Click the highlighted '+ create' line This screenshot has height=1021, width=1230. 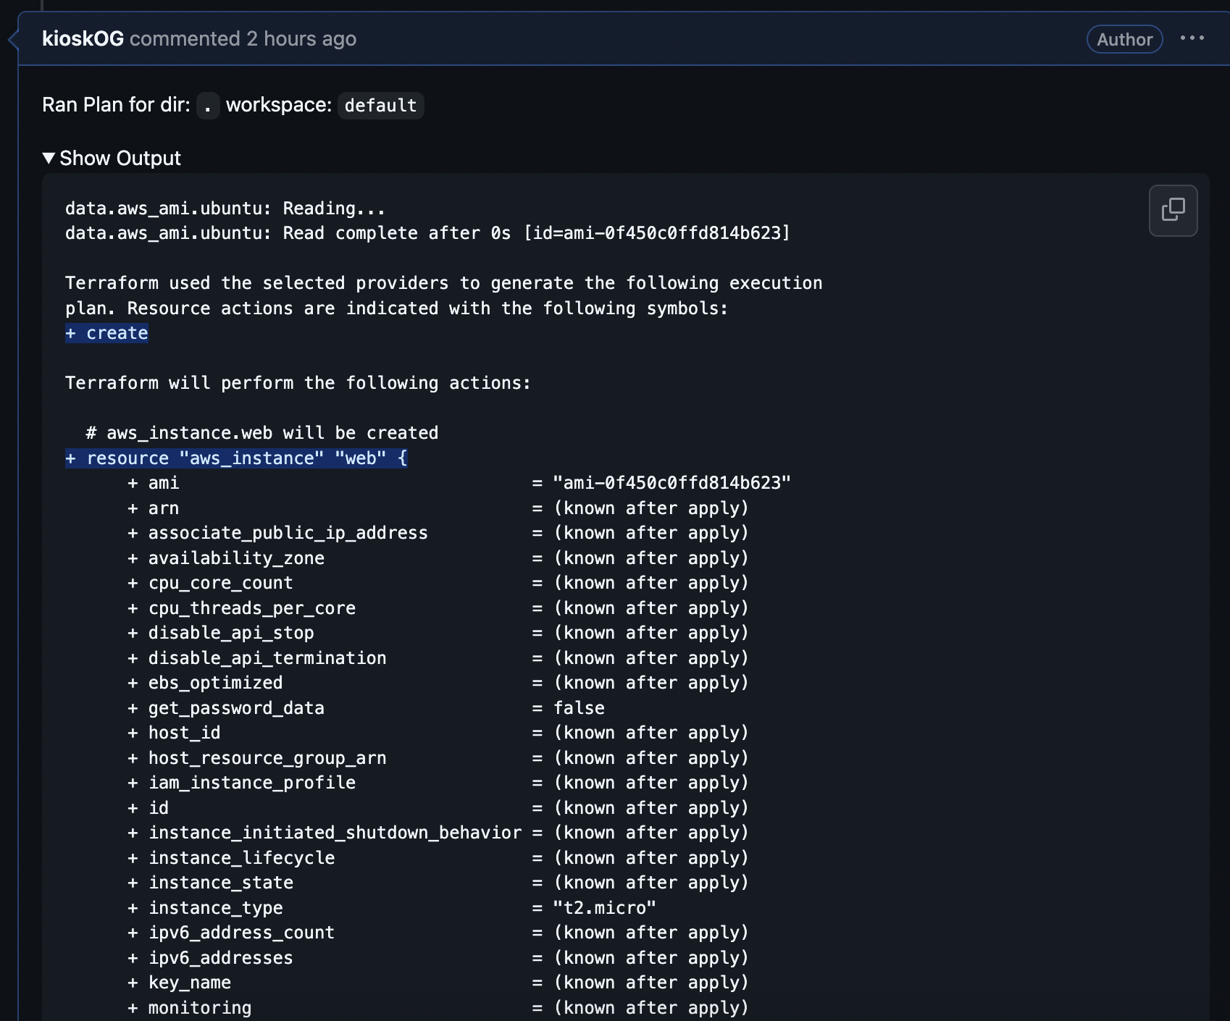pyautogui.click(x=107, y=333)
